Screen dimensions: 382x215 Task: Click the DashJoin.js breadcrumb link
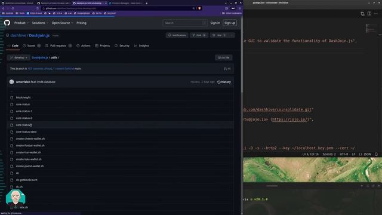click(40, 57)
